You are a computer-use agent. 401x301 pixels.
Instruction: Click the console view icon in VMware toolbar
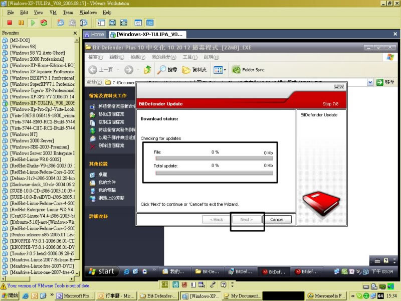(150, 23)
